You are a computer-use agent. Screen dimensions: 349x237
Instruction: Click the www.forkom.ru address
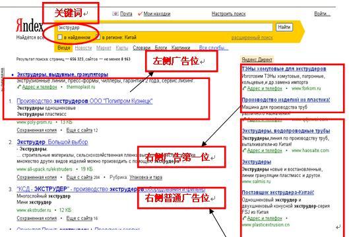tap(306, 88)
